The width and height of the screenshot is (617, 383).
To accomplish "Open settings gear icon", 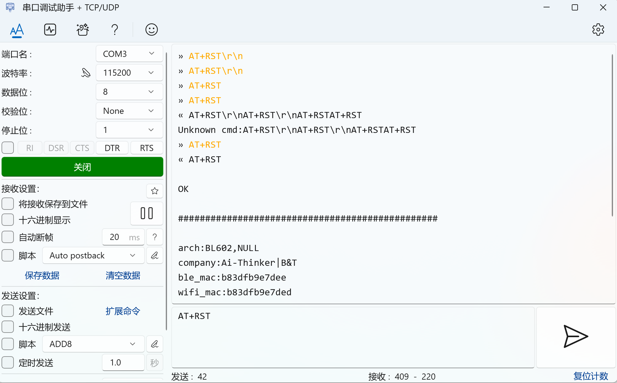I will click(598, 30).
